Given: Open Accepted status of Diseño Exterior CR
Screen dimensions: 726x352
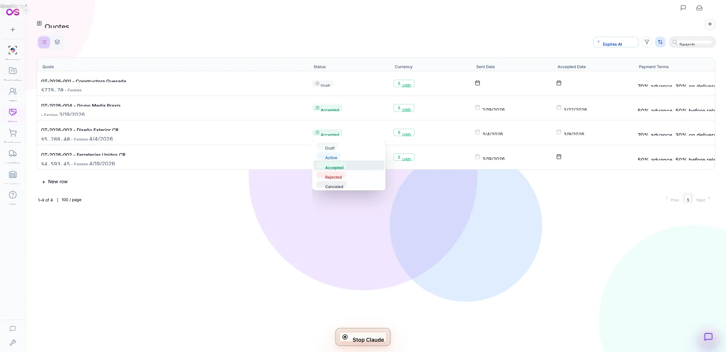Looking at the screenshot, I should coord(327,133).
